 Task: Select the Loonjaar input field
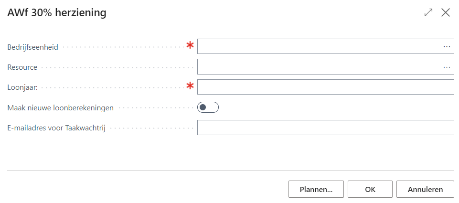pos(325,87)
